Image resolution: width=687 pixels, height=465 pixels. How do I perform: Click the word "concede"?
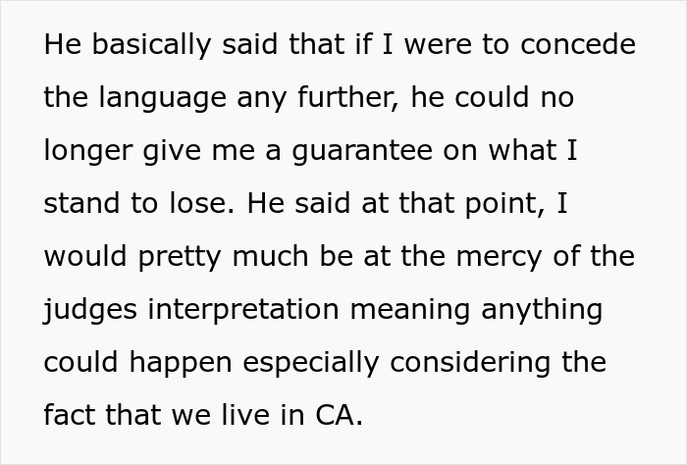point(577,45)
